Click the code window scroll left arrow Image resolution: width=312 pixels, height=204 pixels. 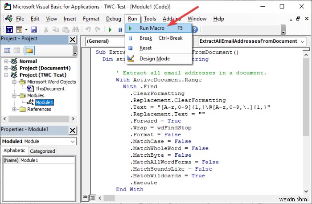[100, 198]
